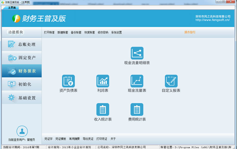
Task: Open the 自定义报表 custom report icon
Action: (x=171, y=81)
